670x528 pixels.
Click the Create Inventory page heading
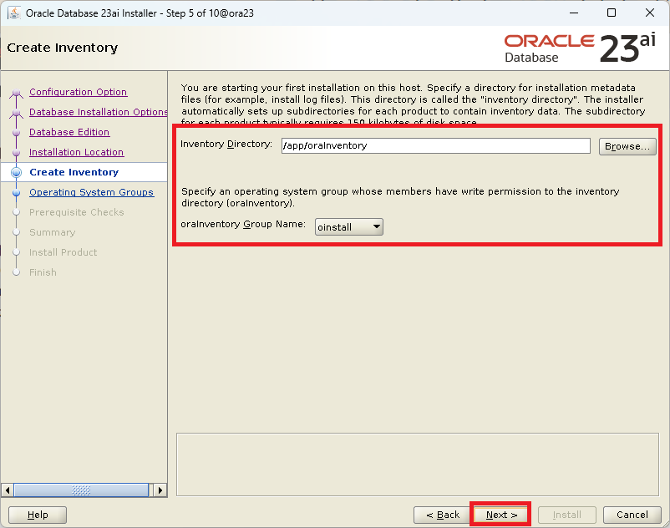(63, 48)
